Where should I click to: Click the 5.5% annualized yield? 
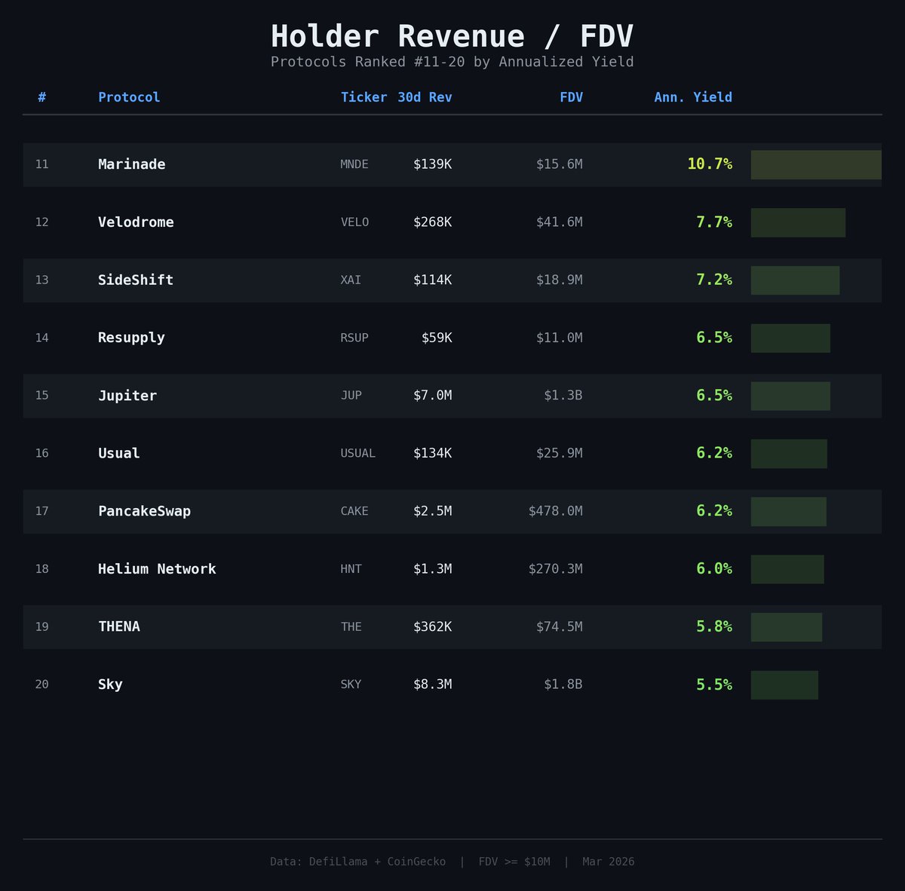click(714, 684)
